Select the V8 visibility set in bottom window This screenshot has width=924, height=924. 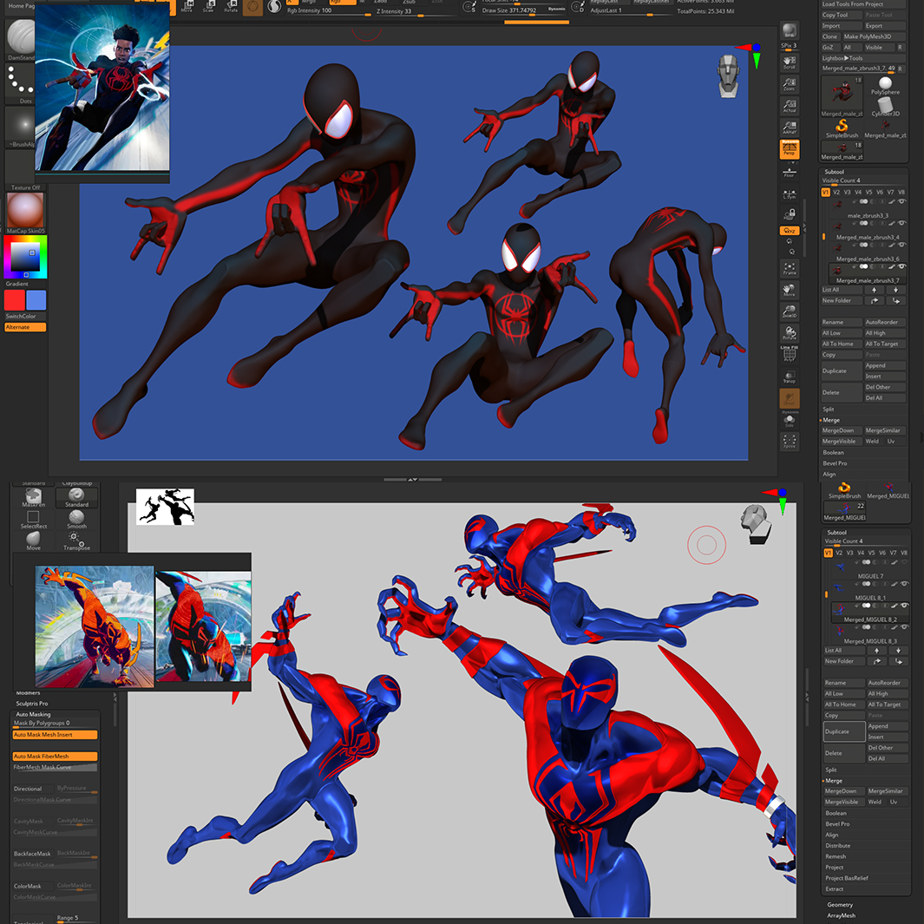[x=904, y=553]
